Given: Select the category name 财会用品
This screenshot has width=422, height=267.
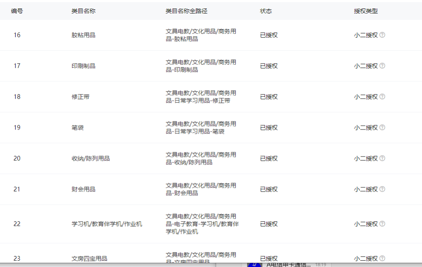Looking at the screenshot, I should coord(84,189).
